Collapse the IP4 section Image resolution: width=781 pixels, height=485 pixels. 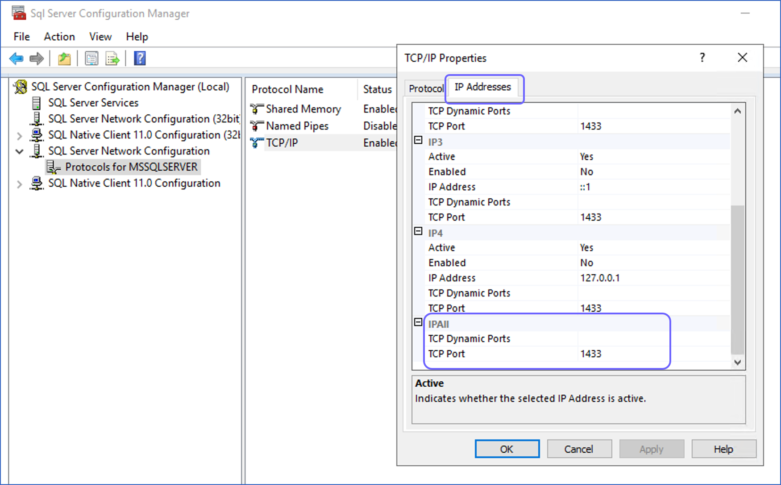[x=418, y=231]
